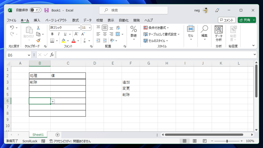The height and width of the screenshot is (148, 263).
Task: Click the Wrap Text icon
Action: tap(118, 28)
